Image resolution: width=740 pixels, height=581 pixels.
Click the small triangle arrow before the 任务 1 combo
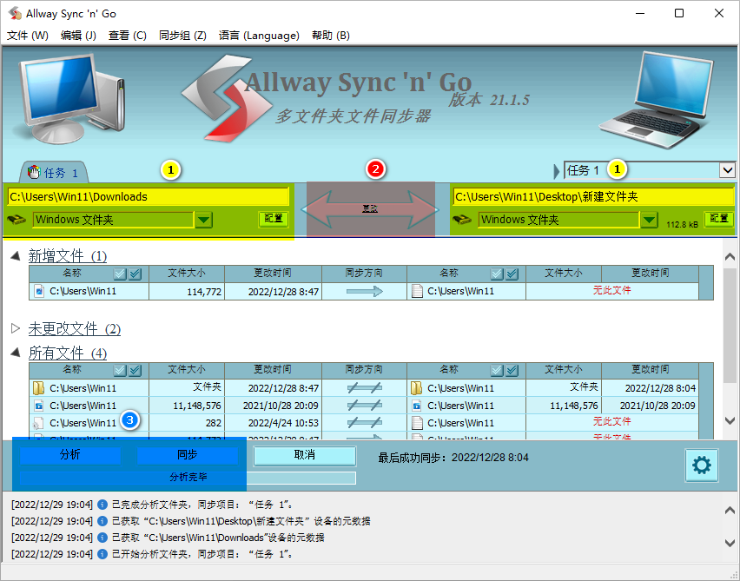click(x=557, y=171)
